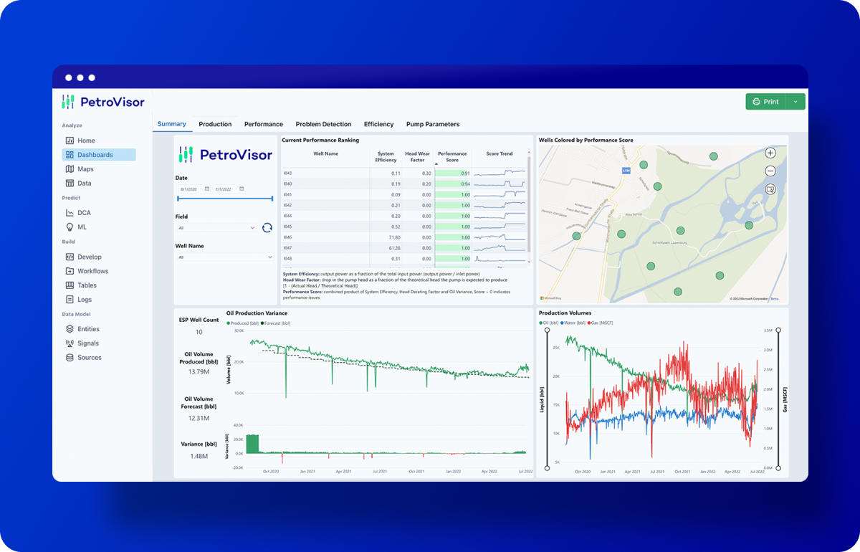Click the refresh icon beside Field
Screen dimensions: 860x552
pyautogui.click(x=267, y=228)
